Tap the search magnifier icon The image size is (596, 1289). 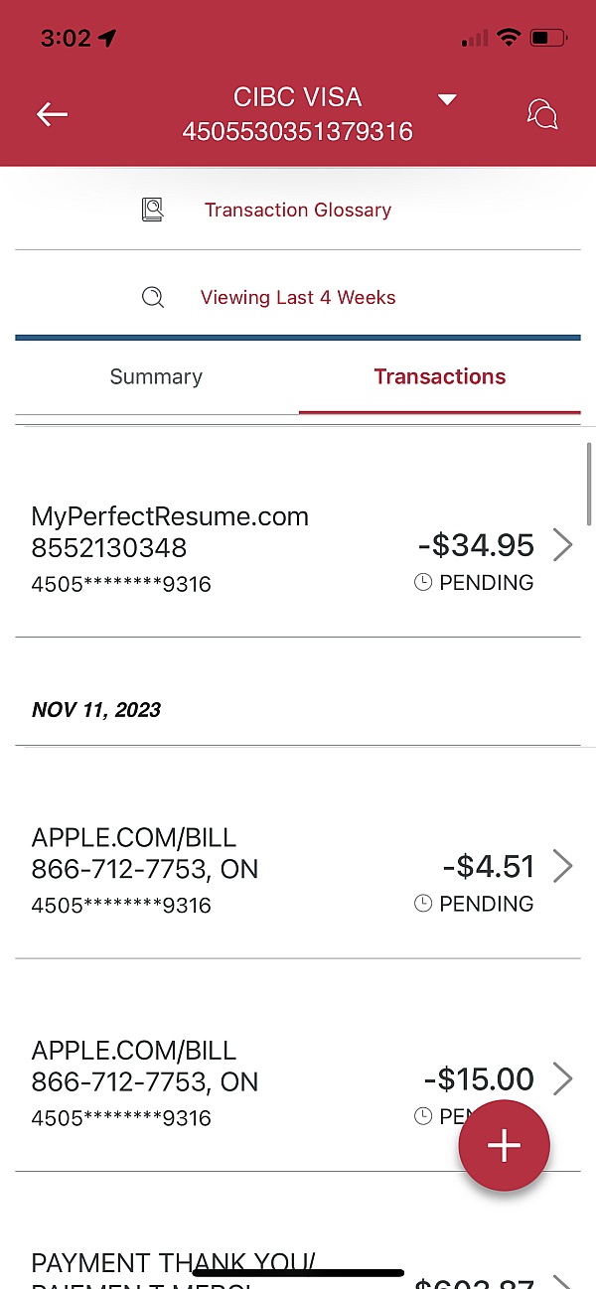click(152, 297)
